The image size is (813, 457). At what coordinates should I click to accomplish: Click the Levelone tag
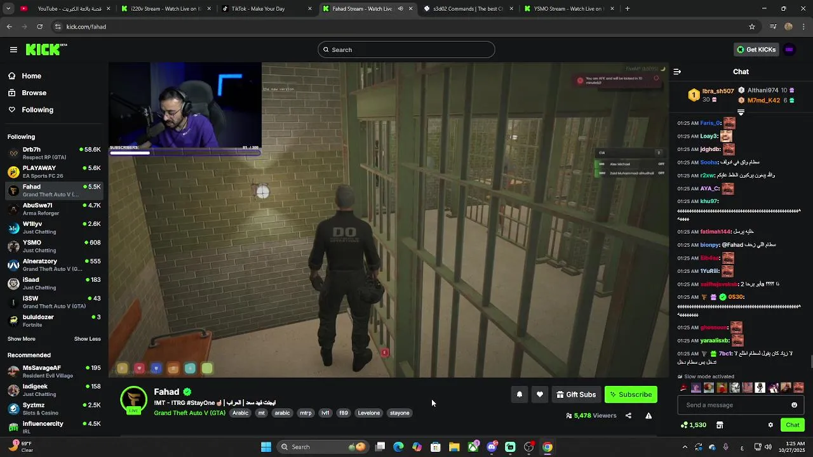click(369, 413)
